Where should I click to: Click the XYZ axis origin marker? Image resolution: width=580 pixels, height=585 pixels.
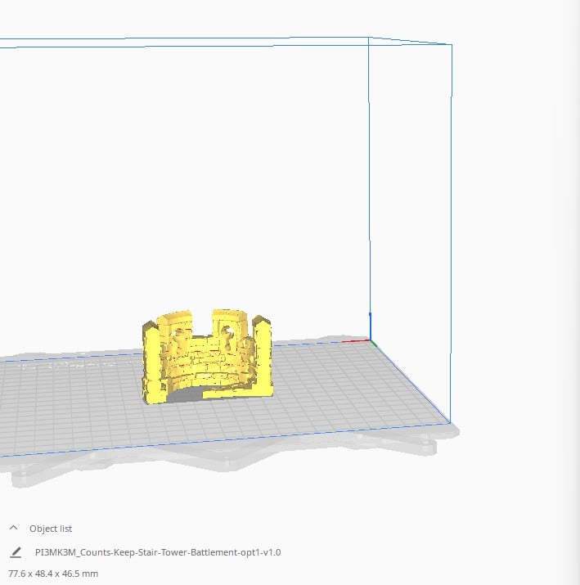point(370,340)
